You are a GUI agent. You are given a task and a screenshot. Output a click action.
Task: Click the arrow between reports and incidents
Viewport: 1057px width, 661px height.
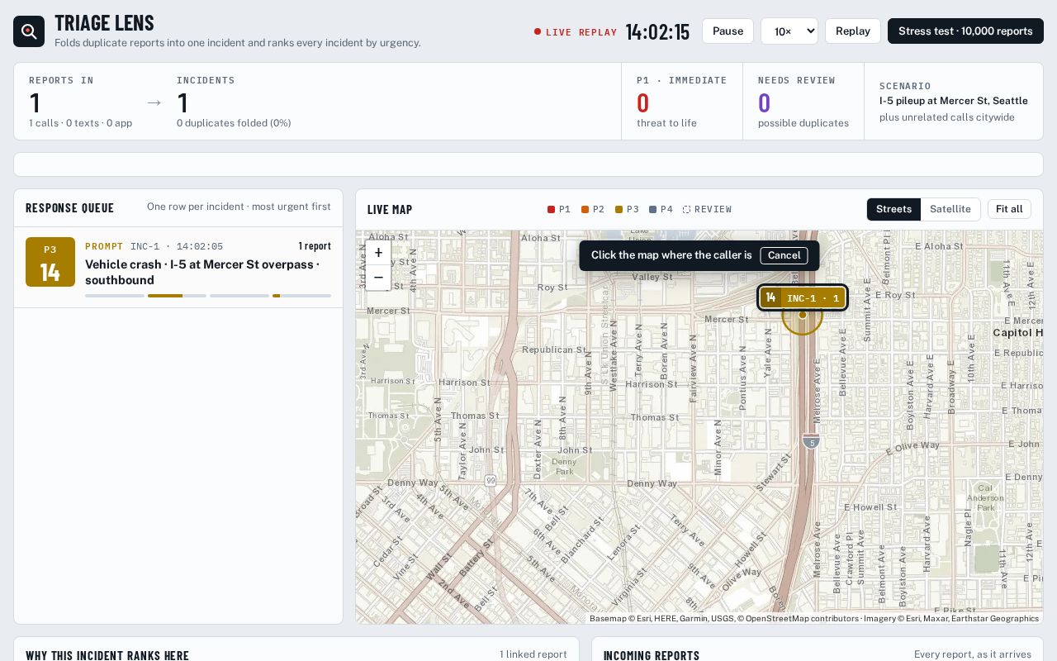[154, 102]
